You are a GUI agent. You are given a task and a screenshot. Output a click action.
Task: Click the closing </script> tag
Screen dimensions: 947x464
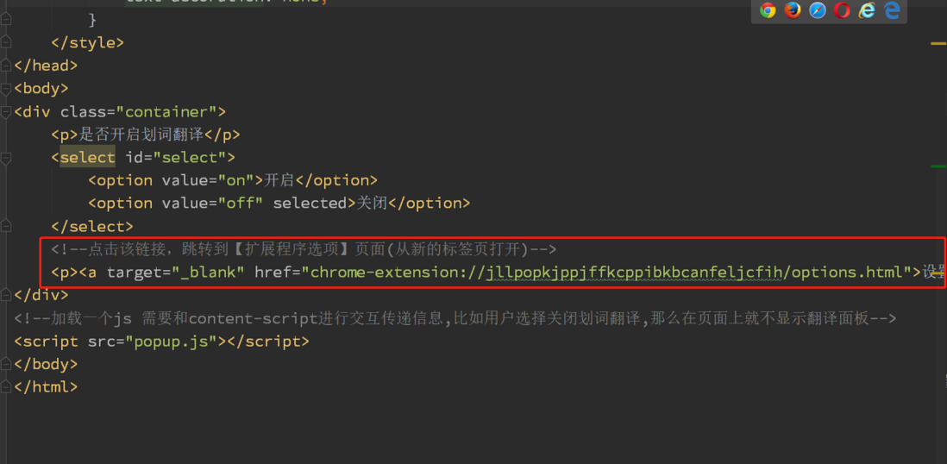268,342
